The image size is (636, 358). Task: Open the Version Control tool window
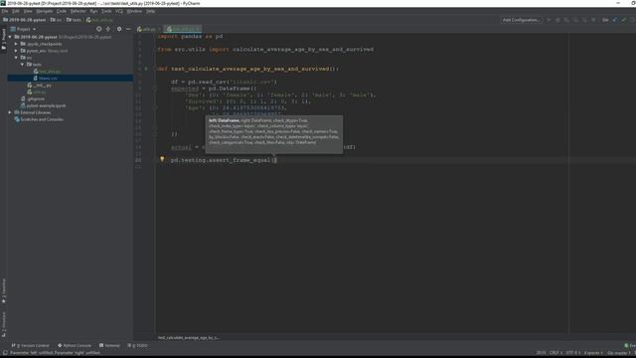[31, 345]
